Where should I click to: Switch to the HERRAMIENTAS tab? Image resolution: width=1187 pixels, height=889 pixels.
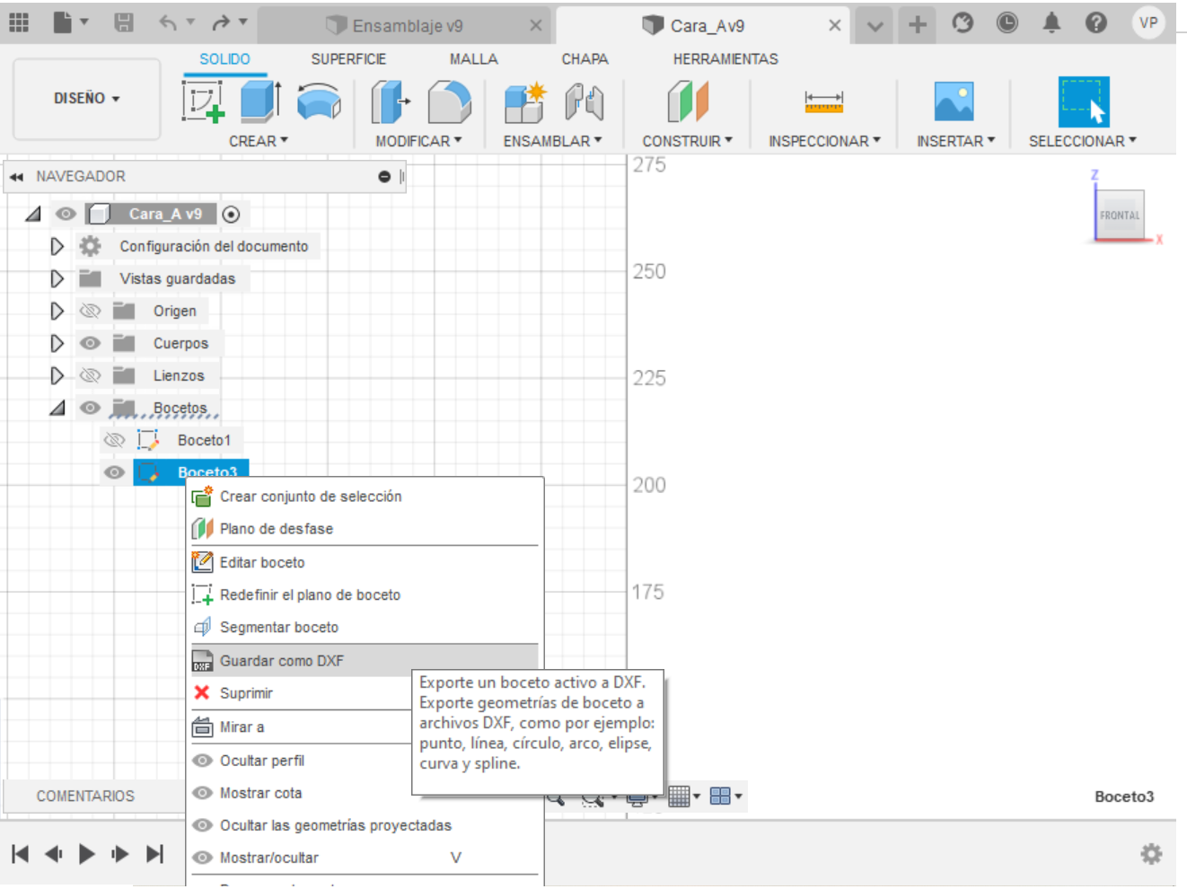point(725,59)
